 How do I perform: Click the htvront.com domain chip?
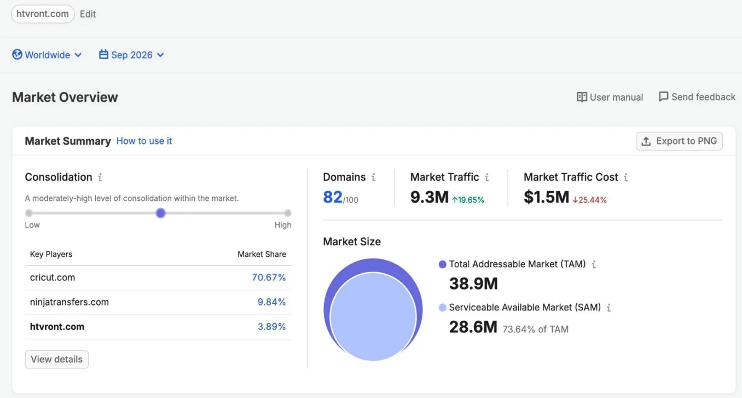43,14
